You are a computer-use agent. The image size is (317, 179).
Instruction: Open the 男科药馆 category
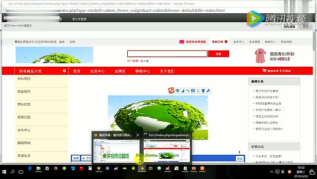pos(24,104)
